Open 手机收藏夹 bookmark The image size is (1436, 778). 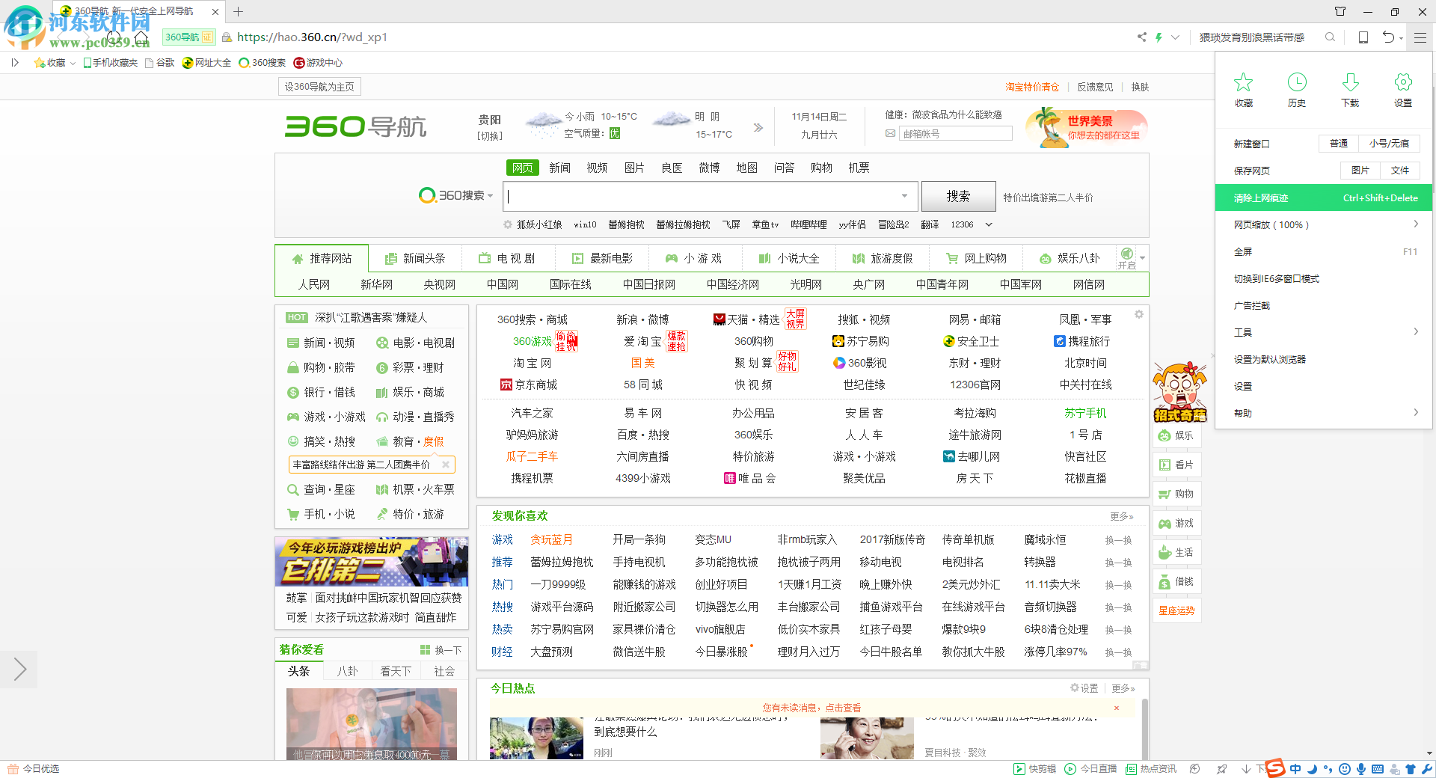(111, 63)
